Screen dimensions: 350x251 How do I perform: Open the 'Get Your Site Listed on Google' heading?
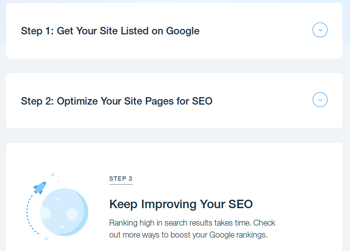(x=110, y=31)
